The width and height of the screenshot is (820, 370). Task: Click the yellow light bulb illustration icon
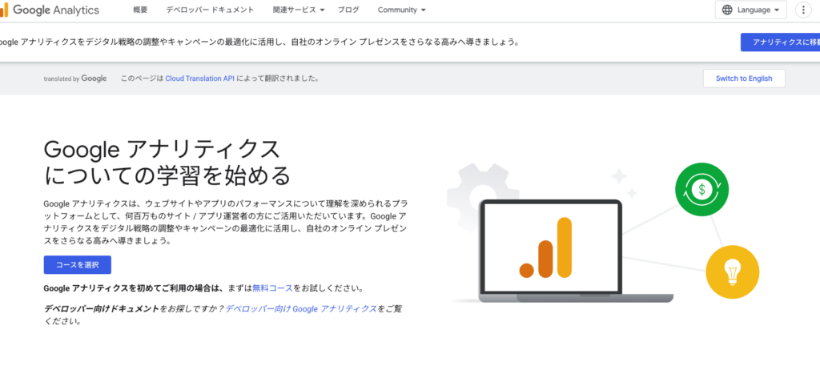(x=732, y=271)
